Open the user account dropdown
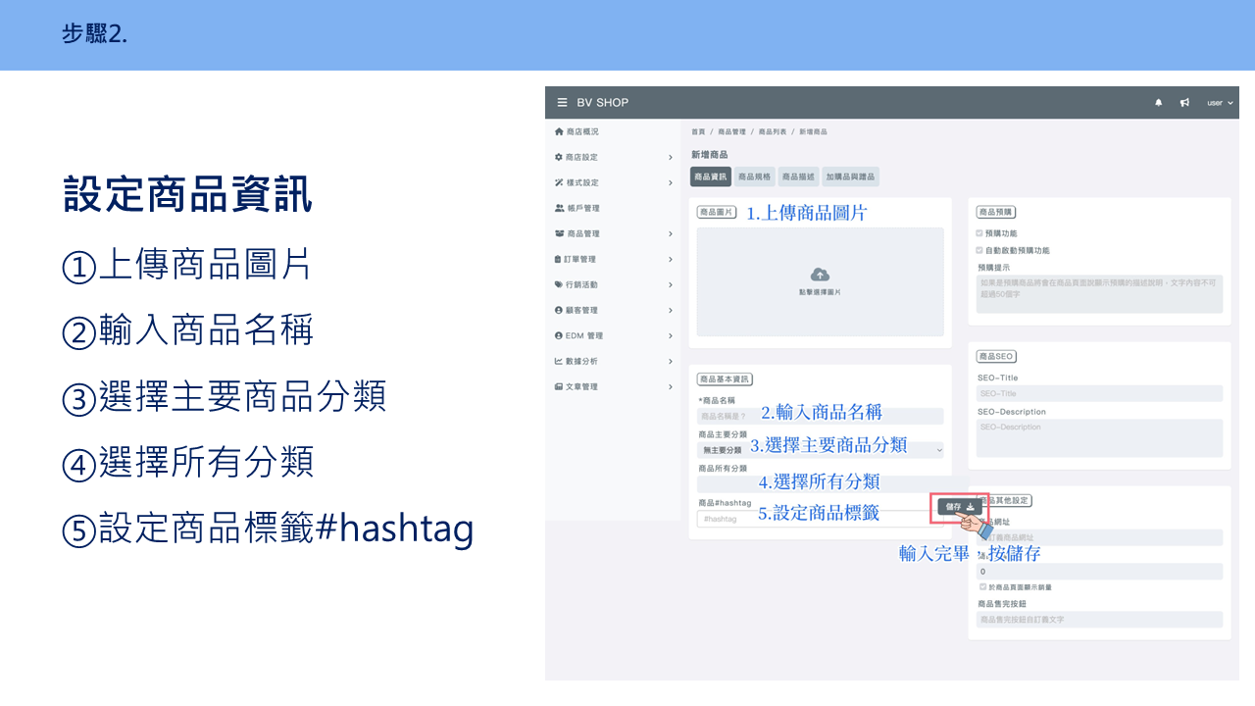Image resolution: width=1255 pixels, height=706 pixels. click(1220, 102)
